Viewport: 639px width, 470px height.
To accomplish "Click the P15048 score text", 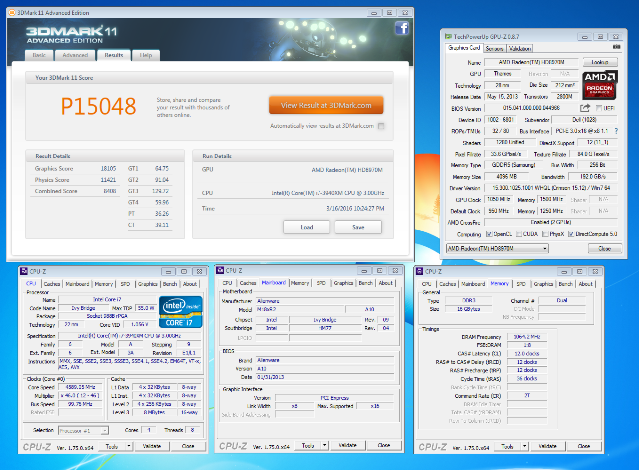I will 98,106.
